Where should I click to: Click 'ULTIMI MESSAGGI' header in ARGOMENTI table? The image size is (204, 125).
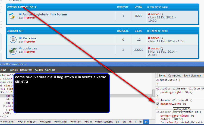pyautogui.click(x=157, y=31)
